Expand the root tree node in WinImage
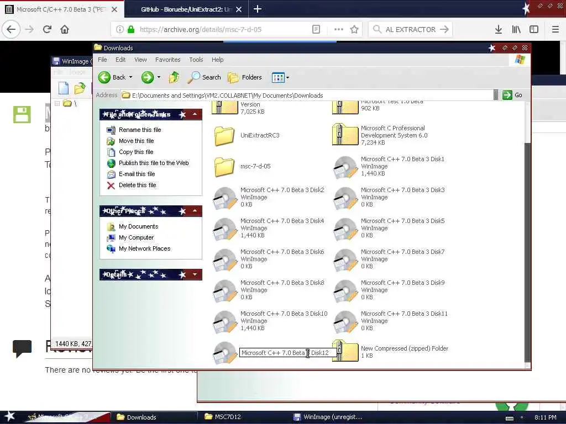Screen dimensions: 566x424 click(x=57, y=103)
